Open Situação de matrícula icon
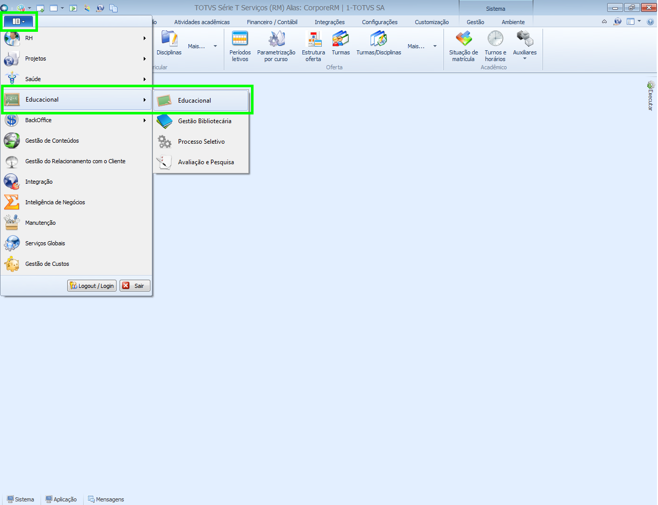 click(463, 46)
